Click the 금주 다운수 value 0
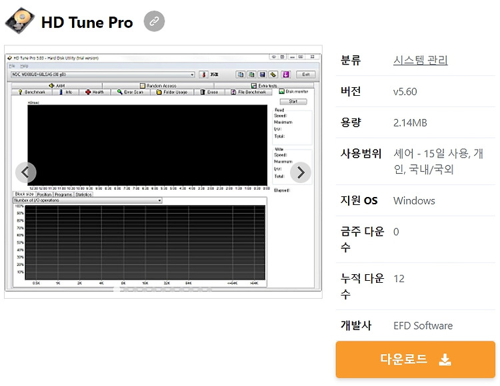This screenshot has width=500, height=386. 396,232
